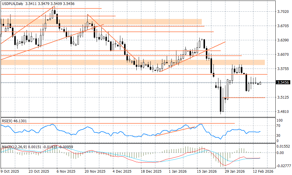Click the upper shaded orange resistance zone
292x175 pixels.
(x=102, y=22)
